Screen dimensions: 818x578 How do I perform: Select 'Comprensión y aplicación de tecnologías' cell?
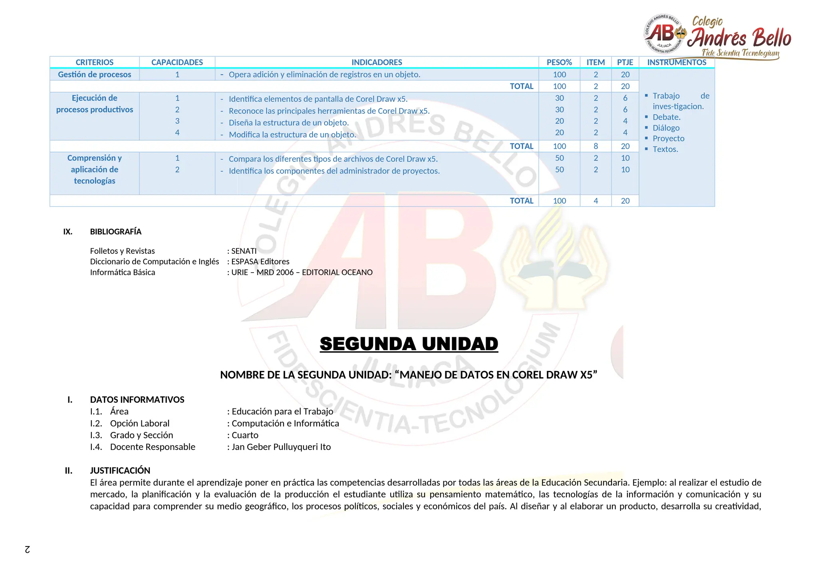(x=95, y=173)
